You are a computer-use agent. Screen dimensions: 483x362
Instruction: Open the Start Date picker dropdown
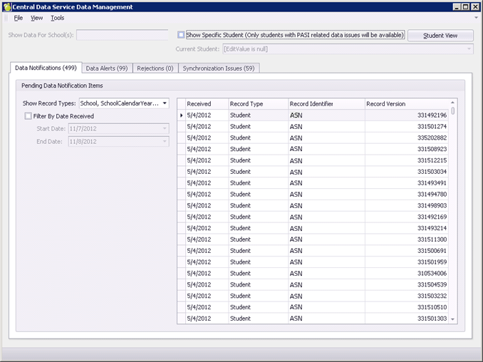(165, 128)
